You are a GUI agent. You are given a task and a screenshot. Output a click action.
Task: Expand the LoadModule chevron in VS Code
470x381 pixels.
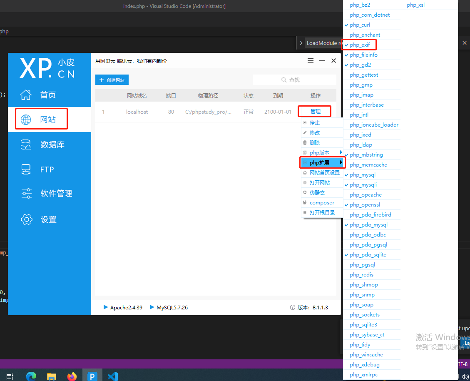pos(301,43)
